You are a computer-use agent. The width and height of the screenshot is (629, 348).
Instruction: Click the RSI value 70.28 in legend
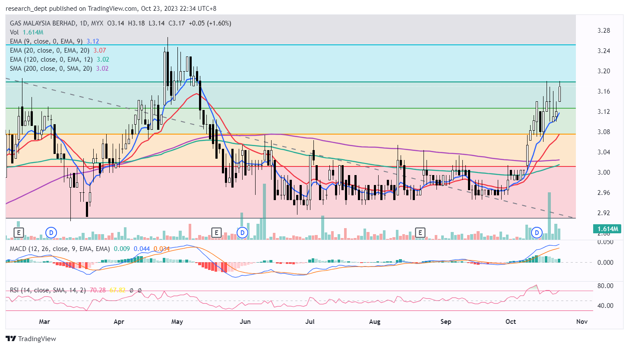tap(98, 290)
